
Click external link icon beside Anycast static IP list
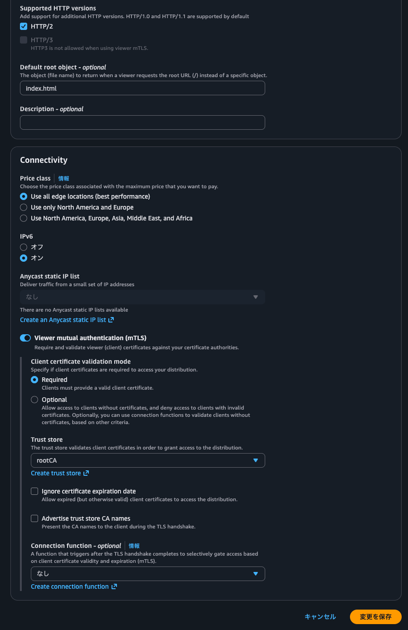(111, 320)
